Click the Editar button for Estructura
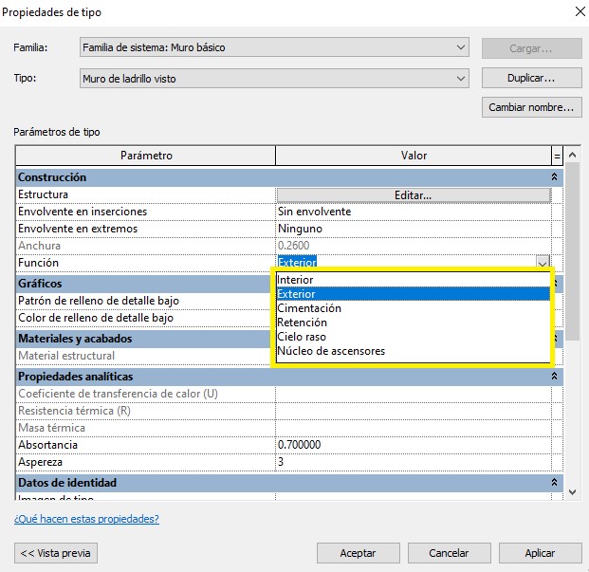The height and width of the screenshot is (572, 589). tap(413, 194)
